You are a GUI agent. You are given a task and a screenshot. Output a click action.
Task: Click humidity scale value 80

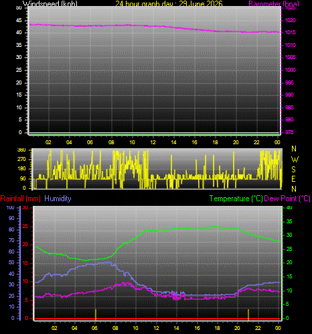tap(11, 229)
